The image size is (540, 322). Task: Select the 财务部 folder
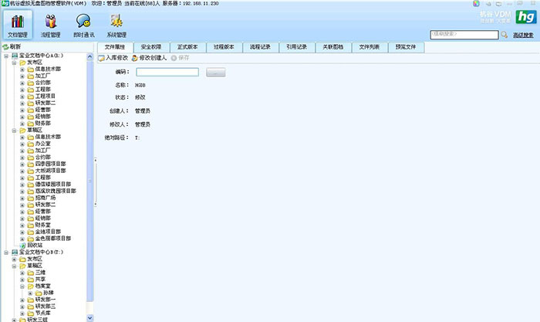pyautogui.click(x=42, y=123)
